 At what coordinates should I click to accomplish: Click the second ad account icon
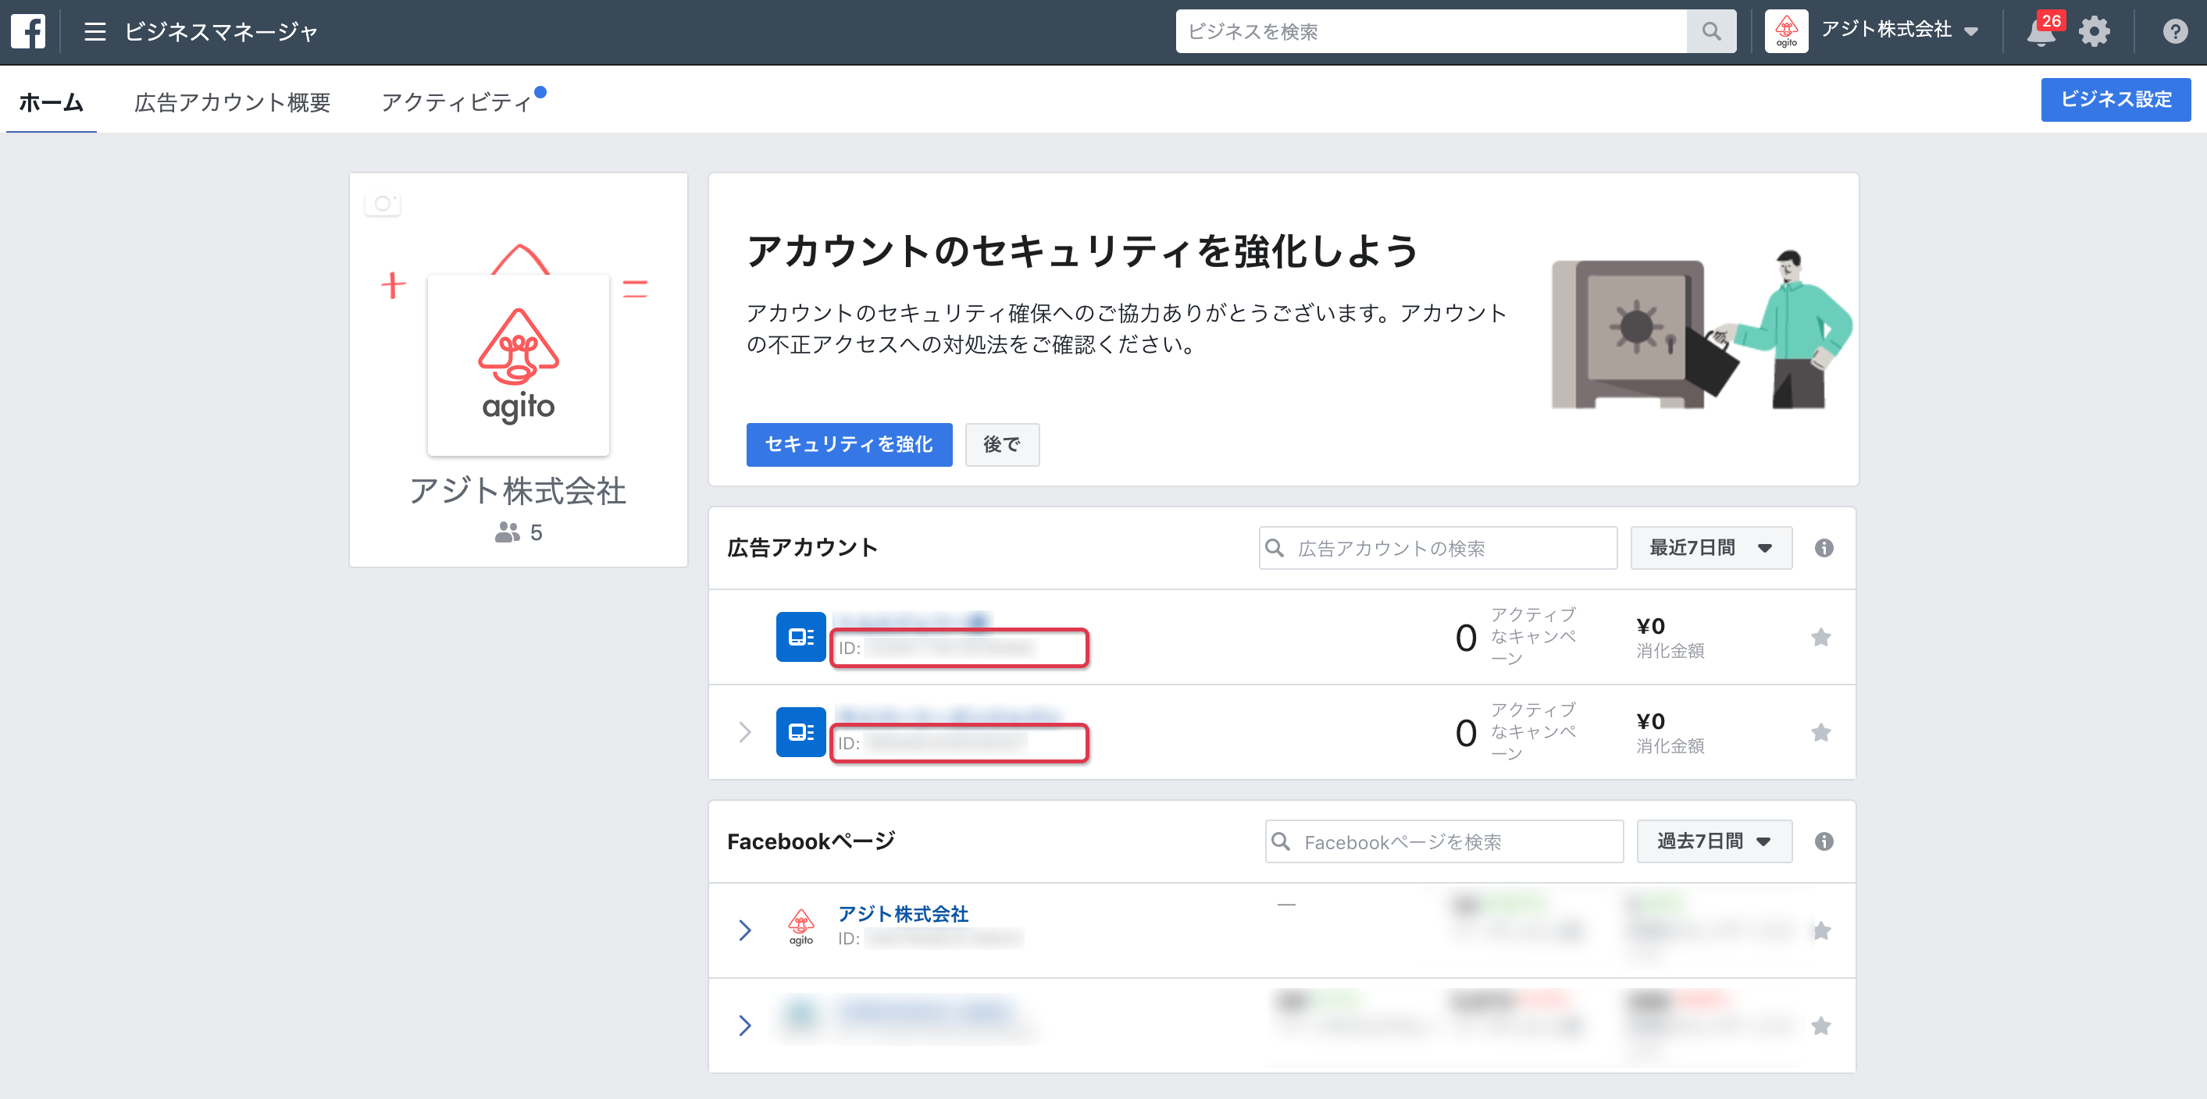801,731
